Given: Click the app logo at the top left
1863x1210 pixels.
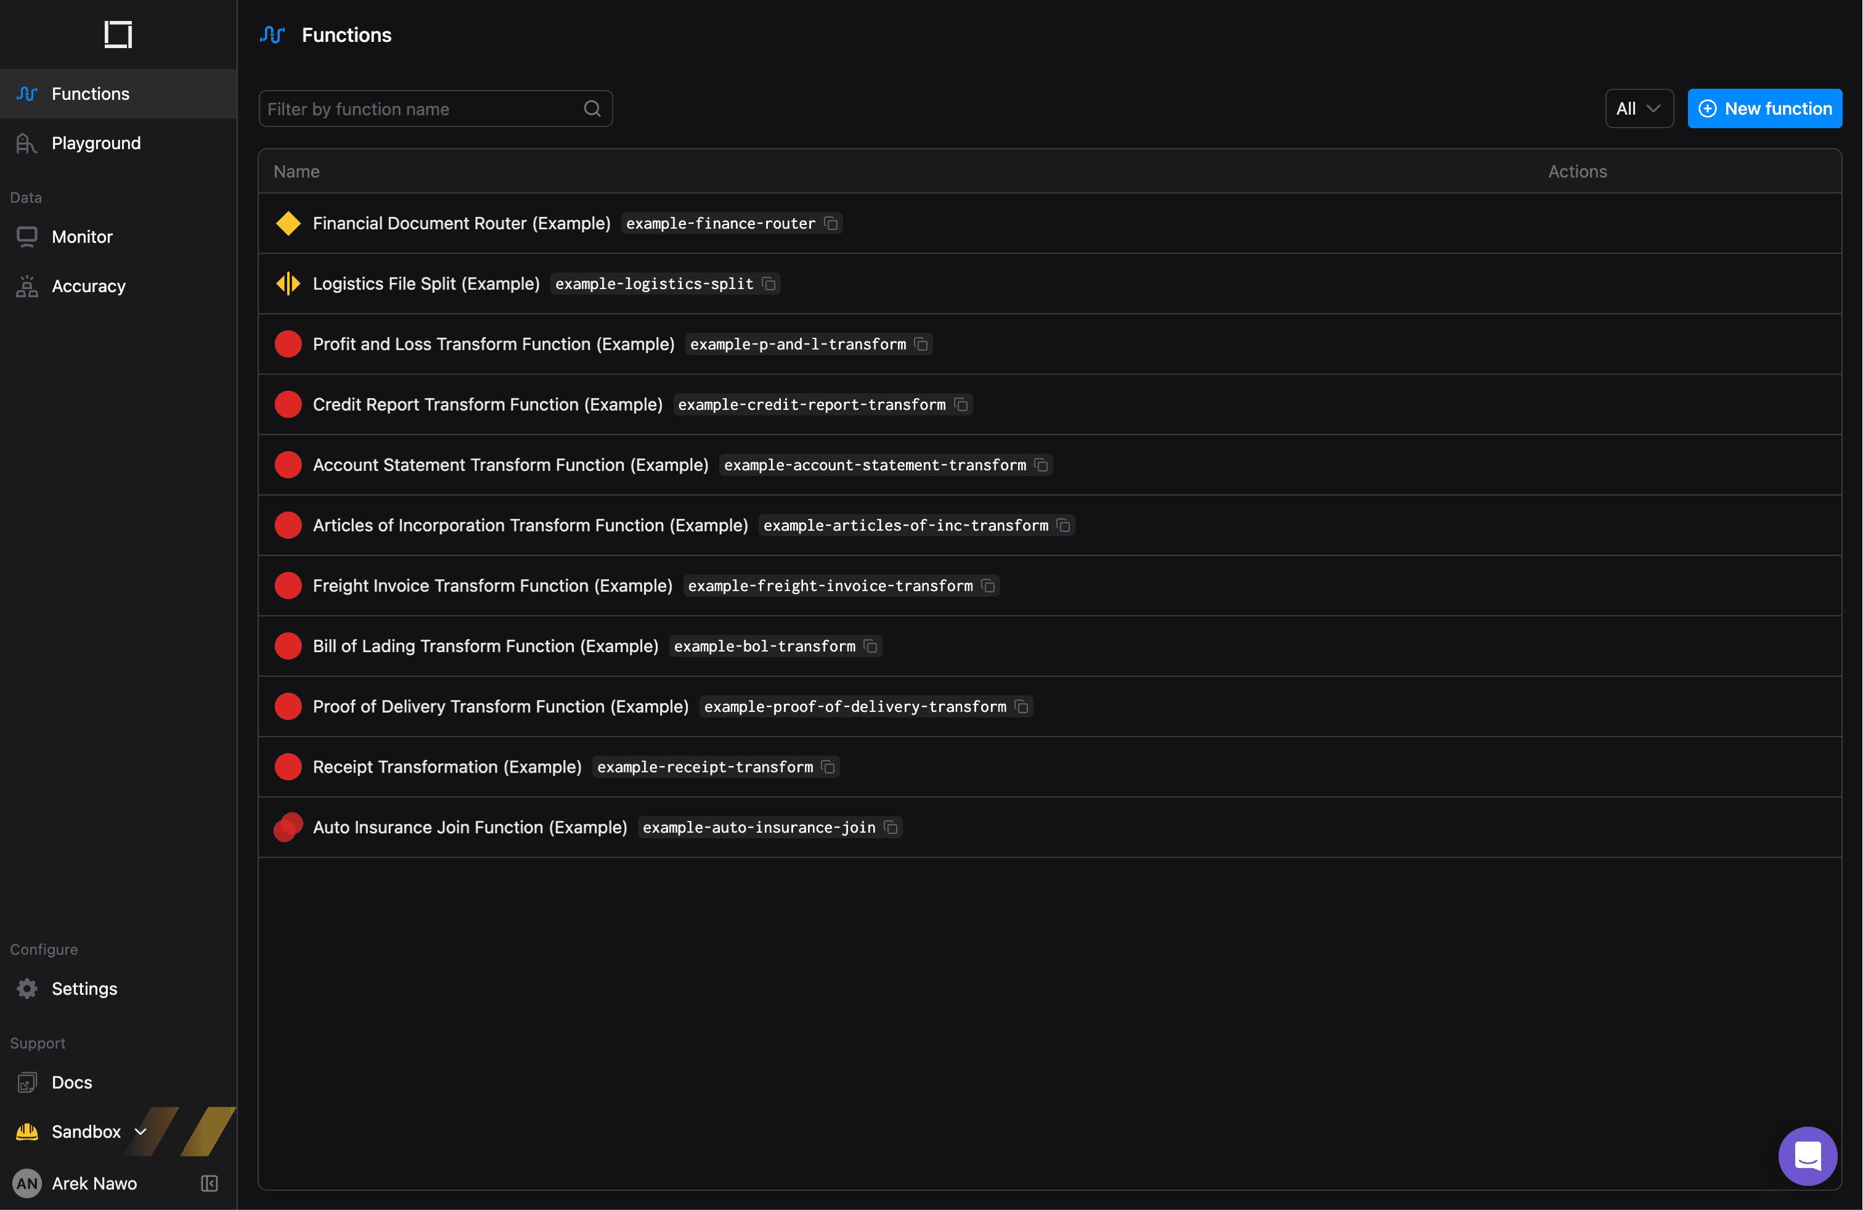Looking at the screenshot, I should 118,35.
